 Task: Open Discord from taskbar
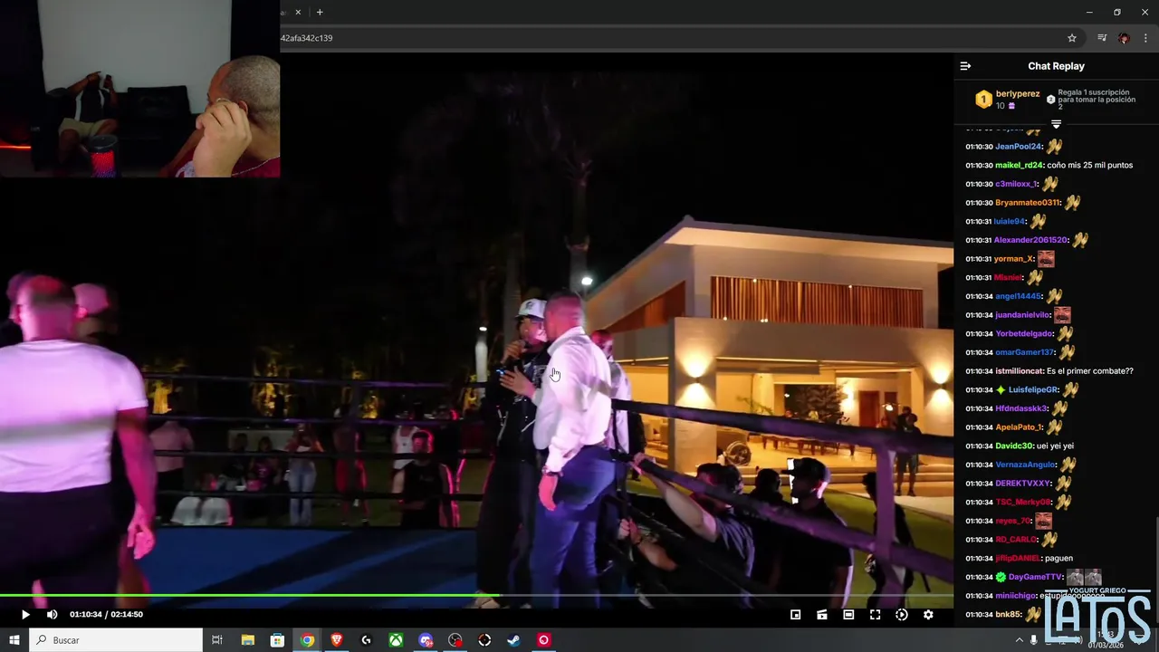click(x=426, y=640)
